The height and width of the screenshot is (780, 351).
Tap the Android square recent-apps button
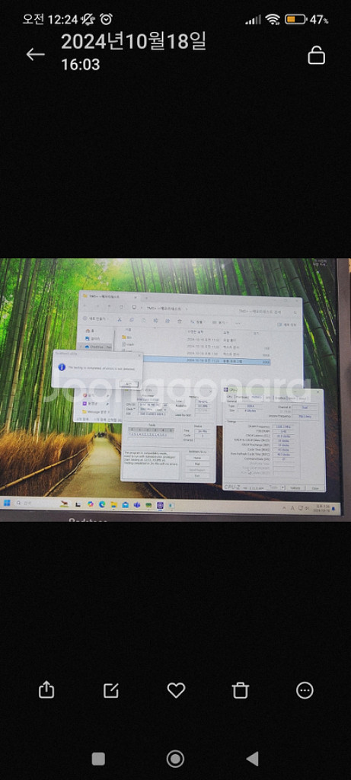coord(98,759)
